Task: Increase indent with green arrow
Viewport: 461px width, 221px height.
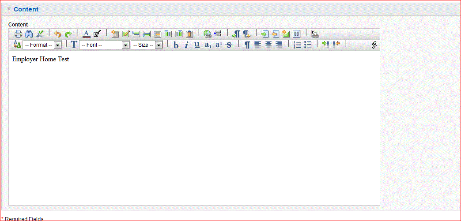Action: 326,45
